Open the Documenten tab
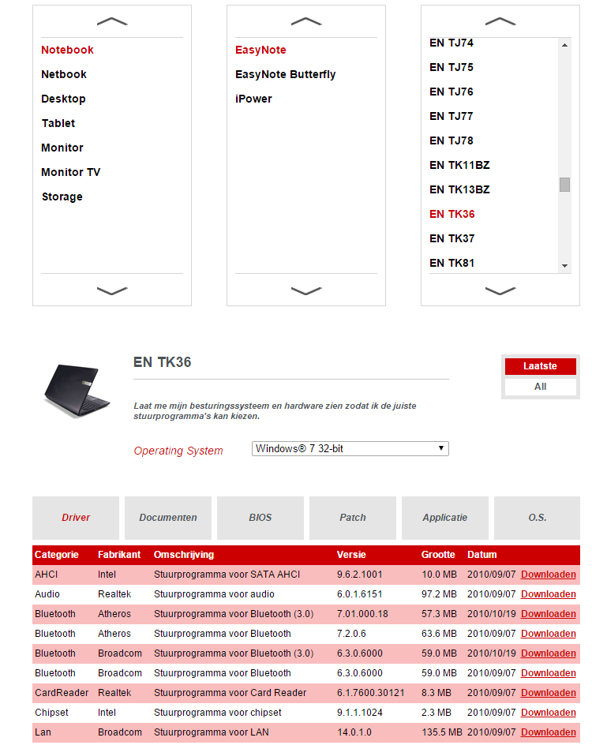Image resolution: width=592 pixels, height=745 pixels. click(168, 518)
